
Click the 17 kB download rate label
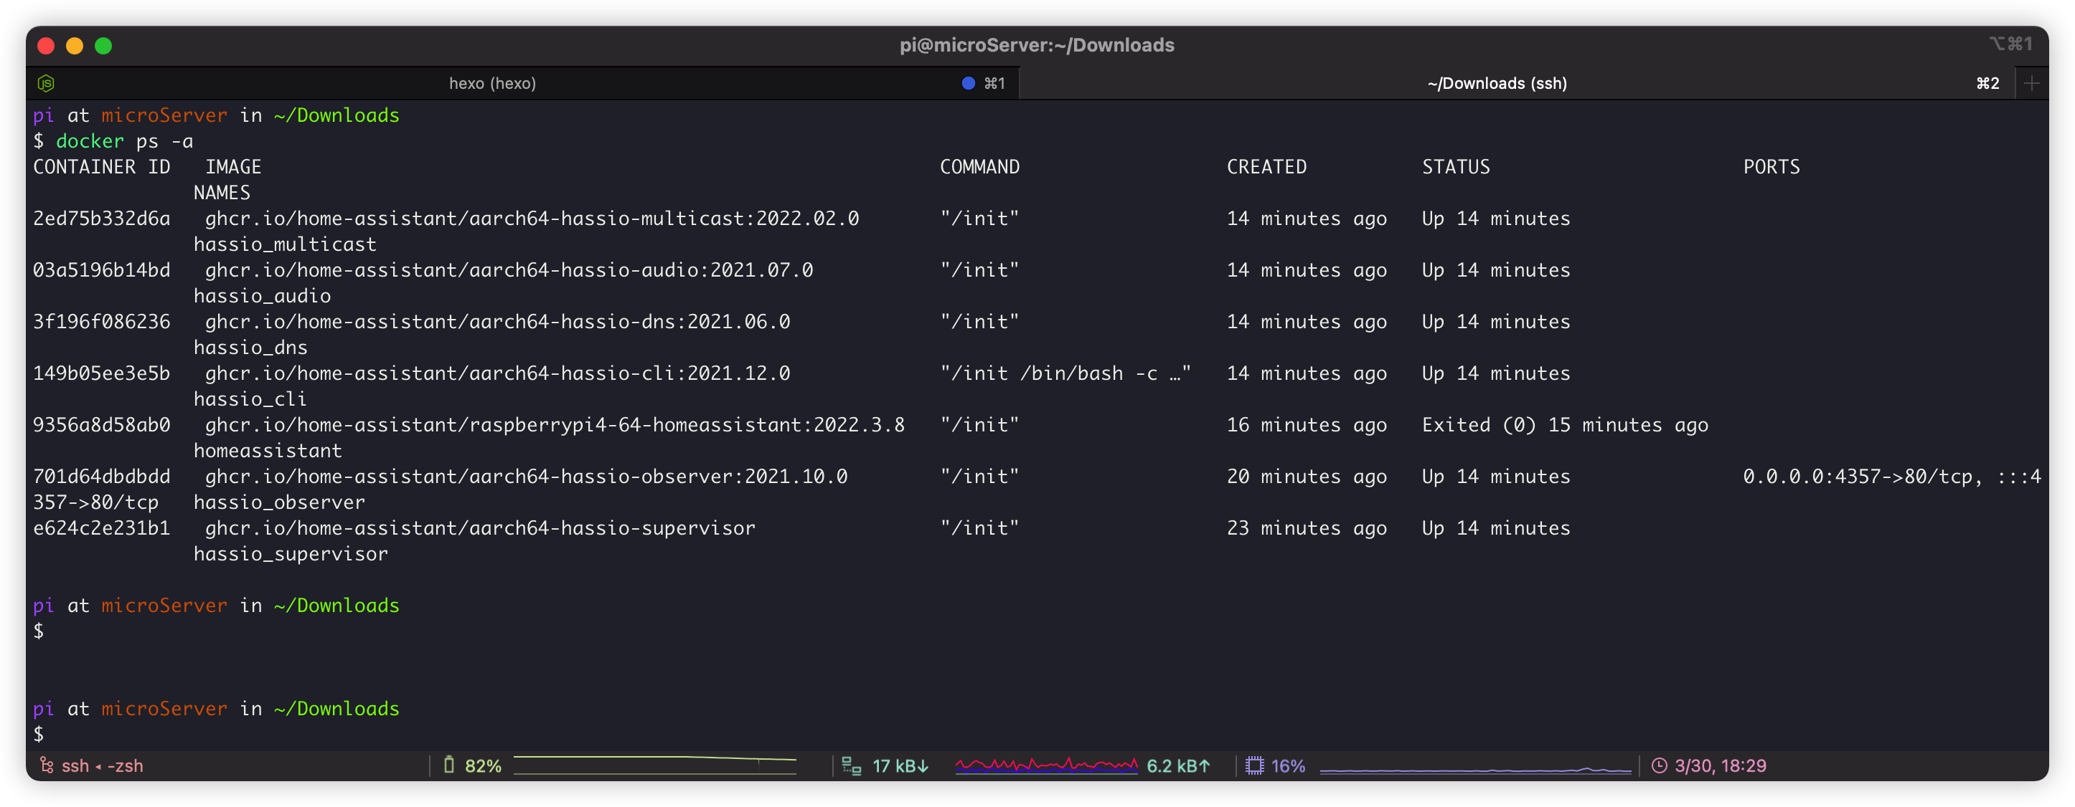pyautogui.click(x=900, y=765)
